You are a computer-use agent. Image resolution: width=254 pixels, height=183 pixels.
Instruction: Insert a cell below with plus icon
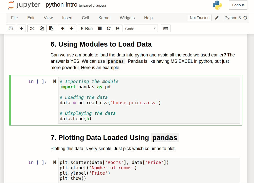22,29
